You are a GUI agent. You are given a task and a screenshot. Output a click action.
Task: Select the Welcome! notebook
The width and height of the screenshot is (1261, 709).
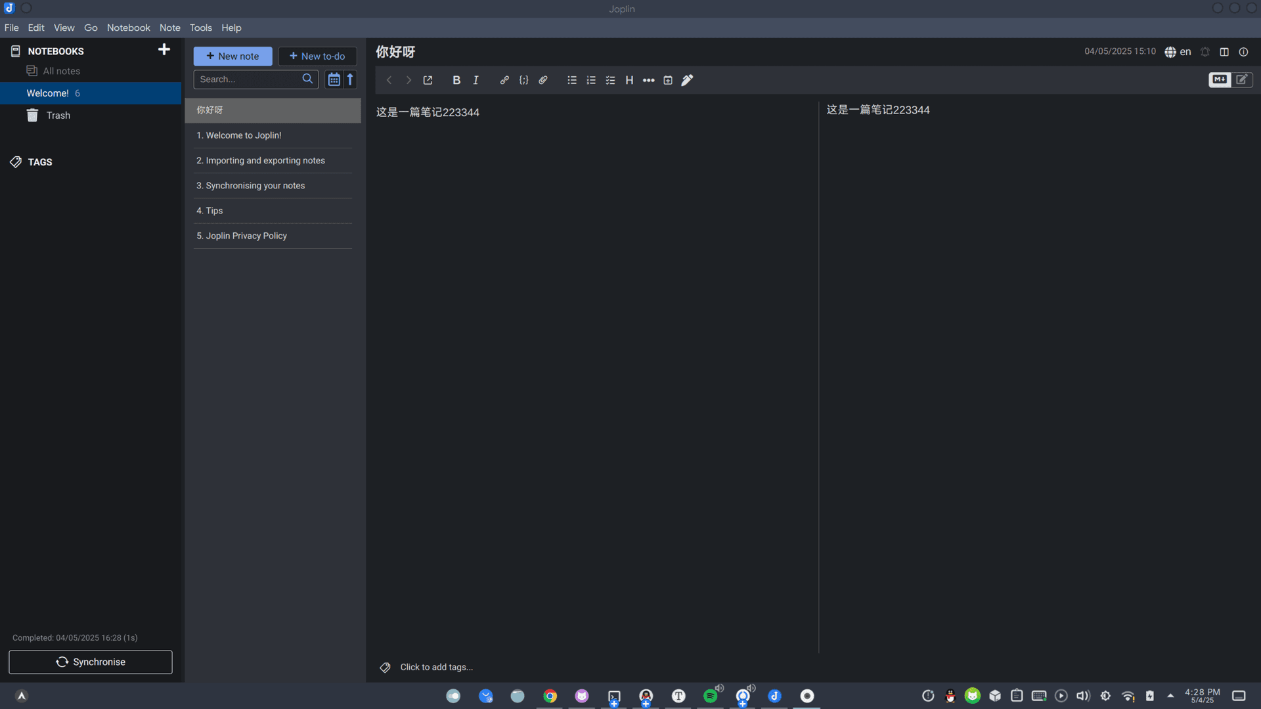(x=91, y=93)
